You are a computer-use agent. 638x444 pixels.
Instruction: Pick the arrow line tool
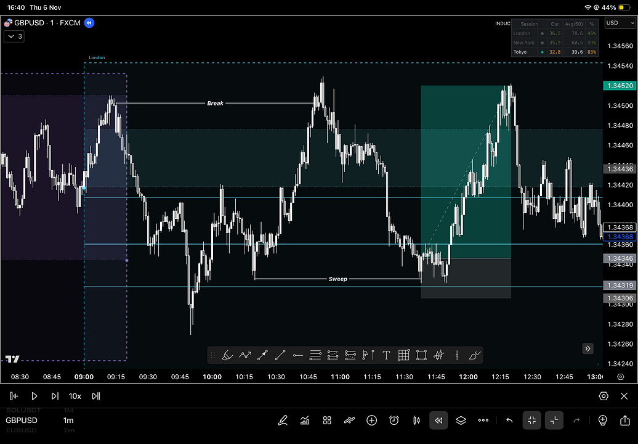262,356
